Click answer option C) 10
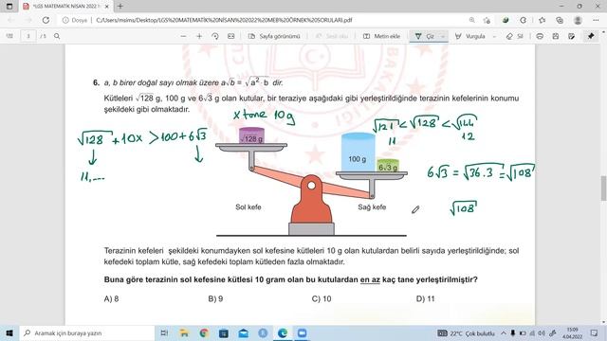Image resolution: width=607 pixels, height=341 pixels. point(322,298)
